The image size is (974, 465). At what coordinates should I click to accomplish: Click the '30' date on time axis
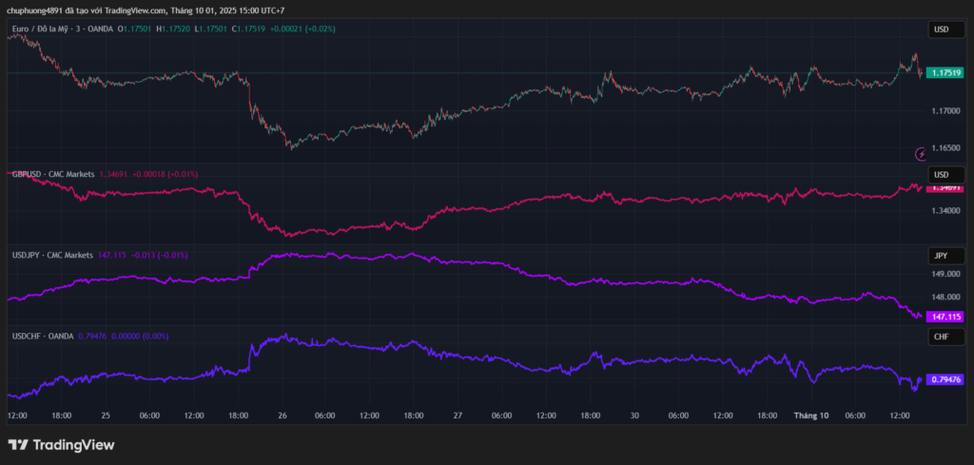[634, 416]
